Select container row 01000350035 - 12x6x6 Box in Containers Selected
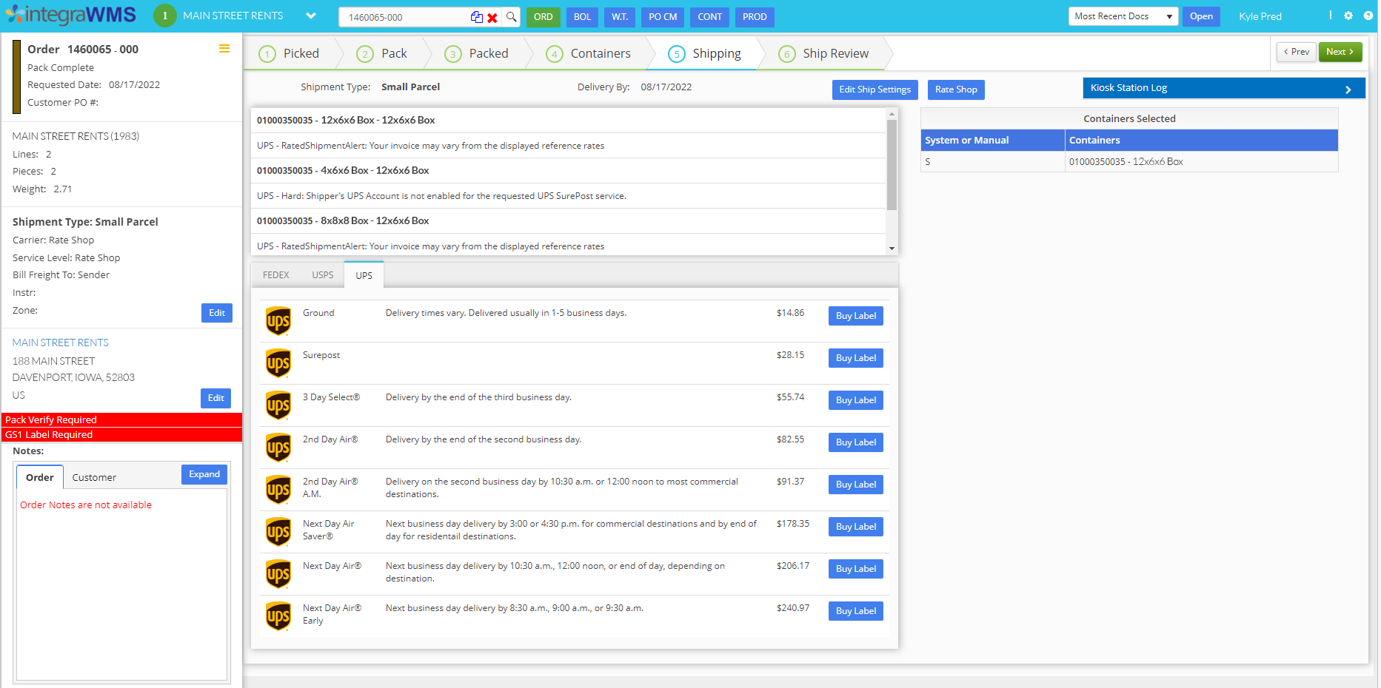This screenshot has height=688, width=1381. coord(1129,161)
